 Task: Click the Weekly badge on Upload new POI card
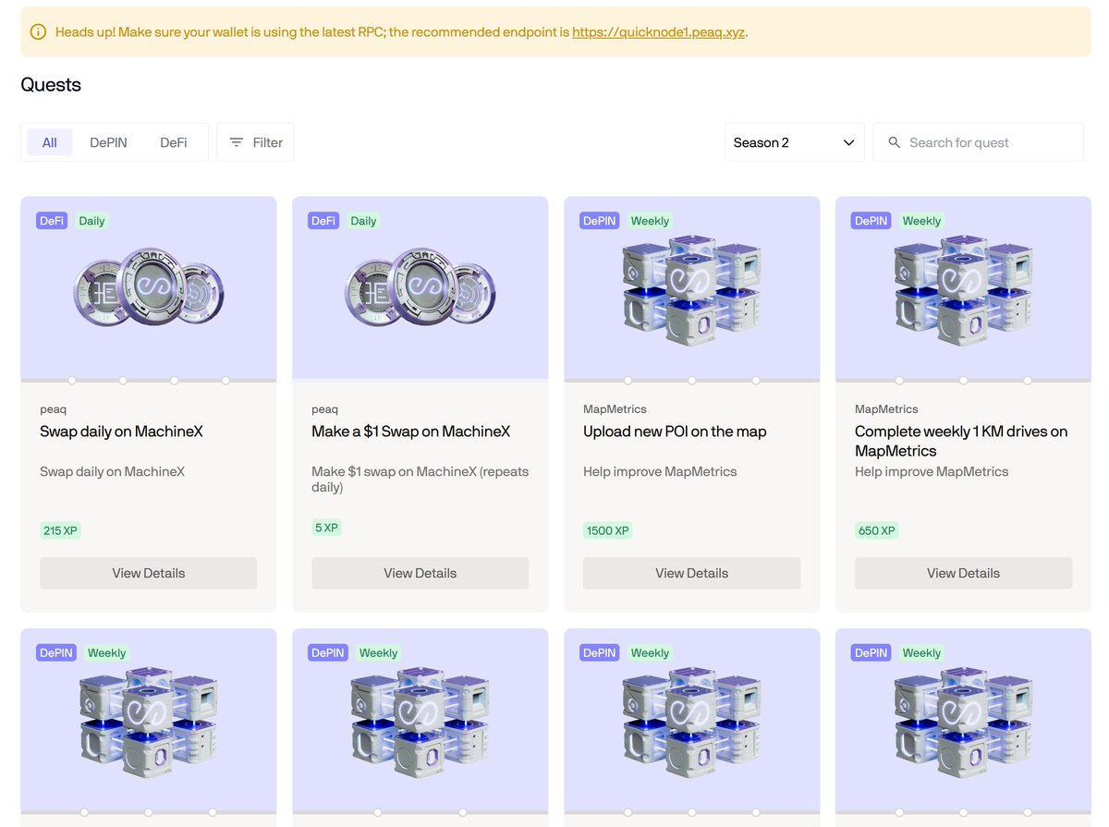650,221
